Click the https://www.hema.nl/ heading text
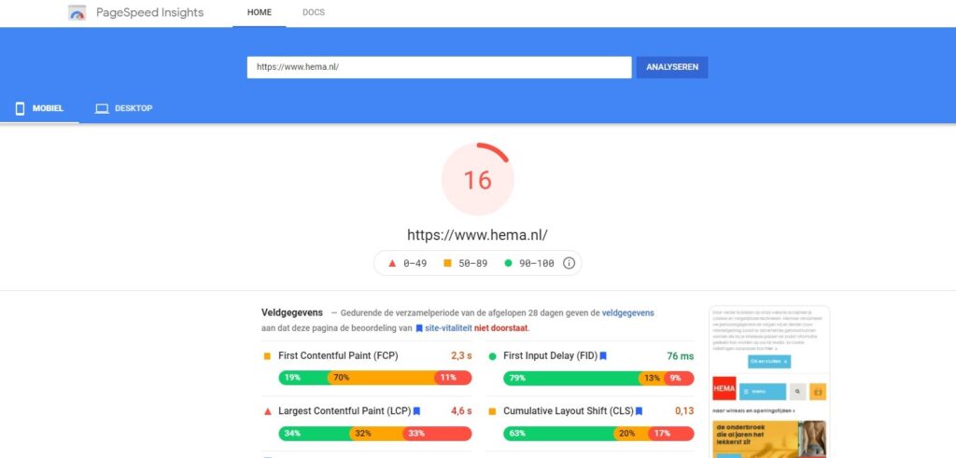The width and height of the screenshot is (956, 458). tap(477, 234)
